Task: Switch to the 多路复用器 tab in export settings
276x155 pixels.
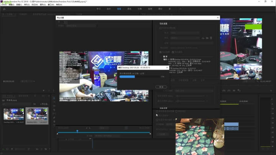Action: click(x=184, y=80)
